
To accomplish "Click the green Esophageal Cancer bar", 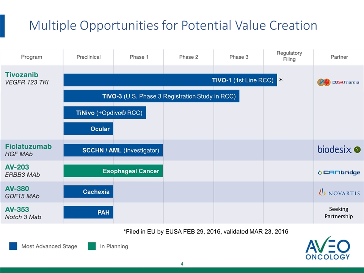I will pos(113,171).
